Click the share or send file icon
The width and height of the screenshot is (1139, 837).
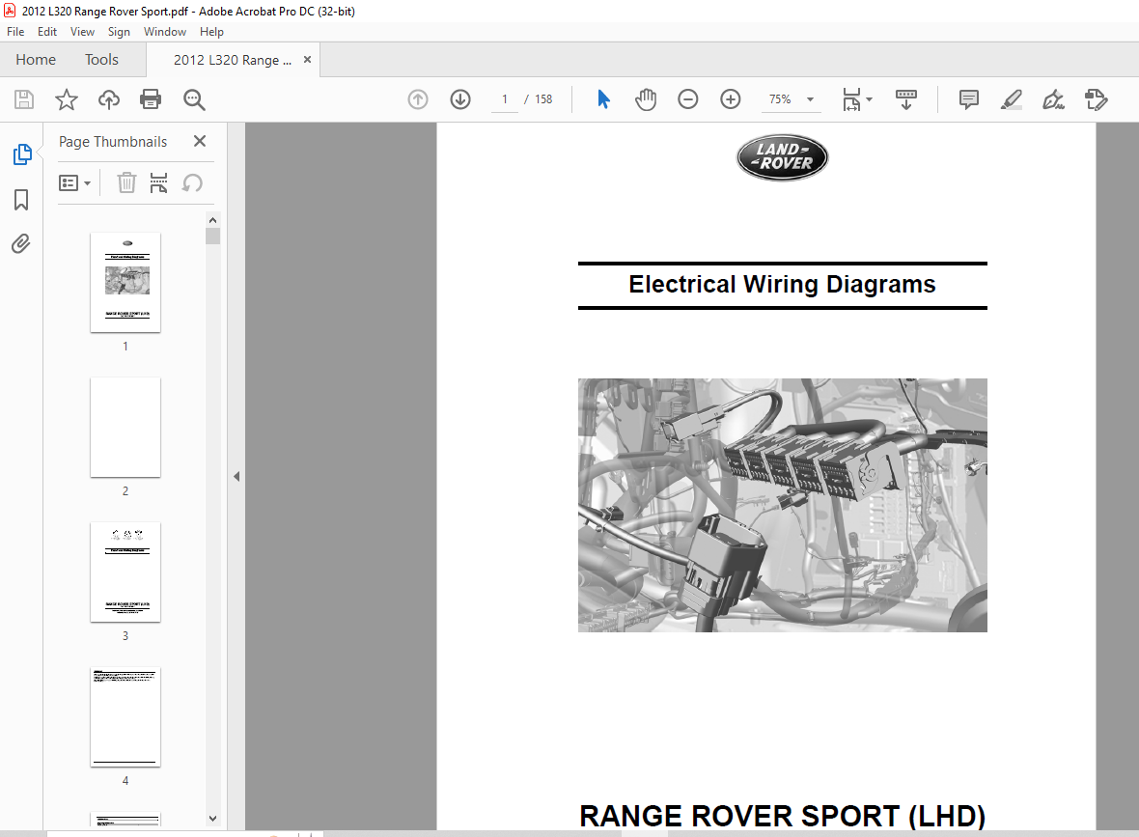pyautogui.click(x=1096, y=99)
